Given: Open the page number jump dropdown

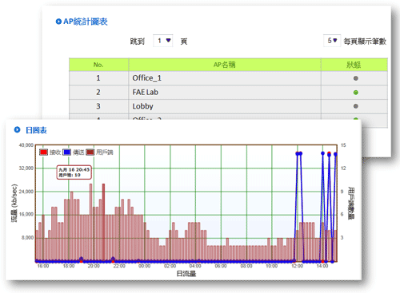Looking at the screenshot, I should click(x=163, y=41).
